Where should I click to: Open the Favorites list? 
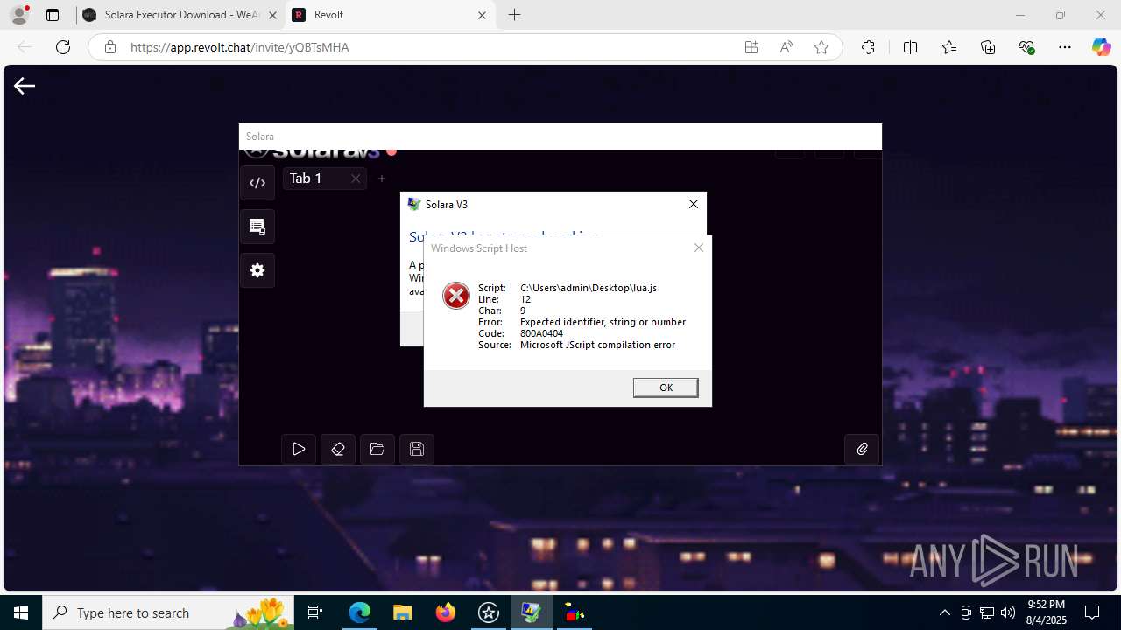pos(949,47)
